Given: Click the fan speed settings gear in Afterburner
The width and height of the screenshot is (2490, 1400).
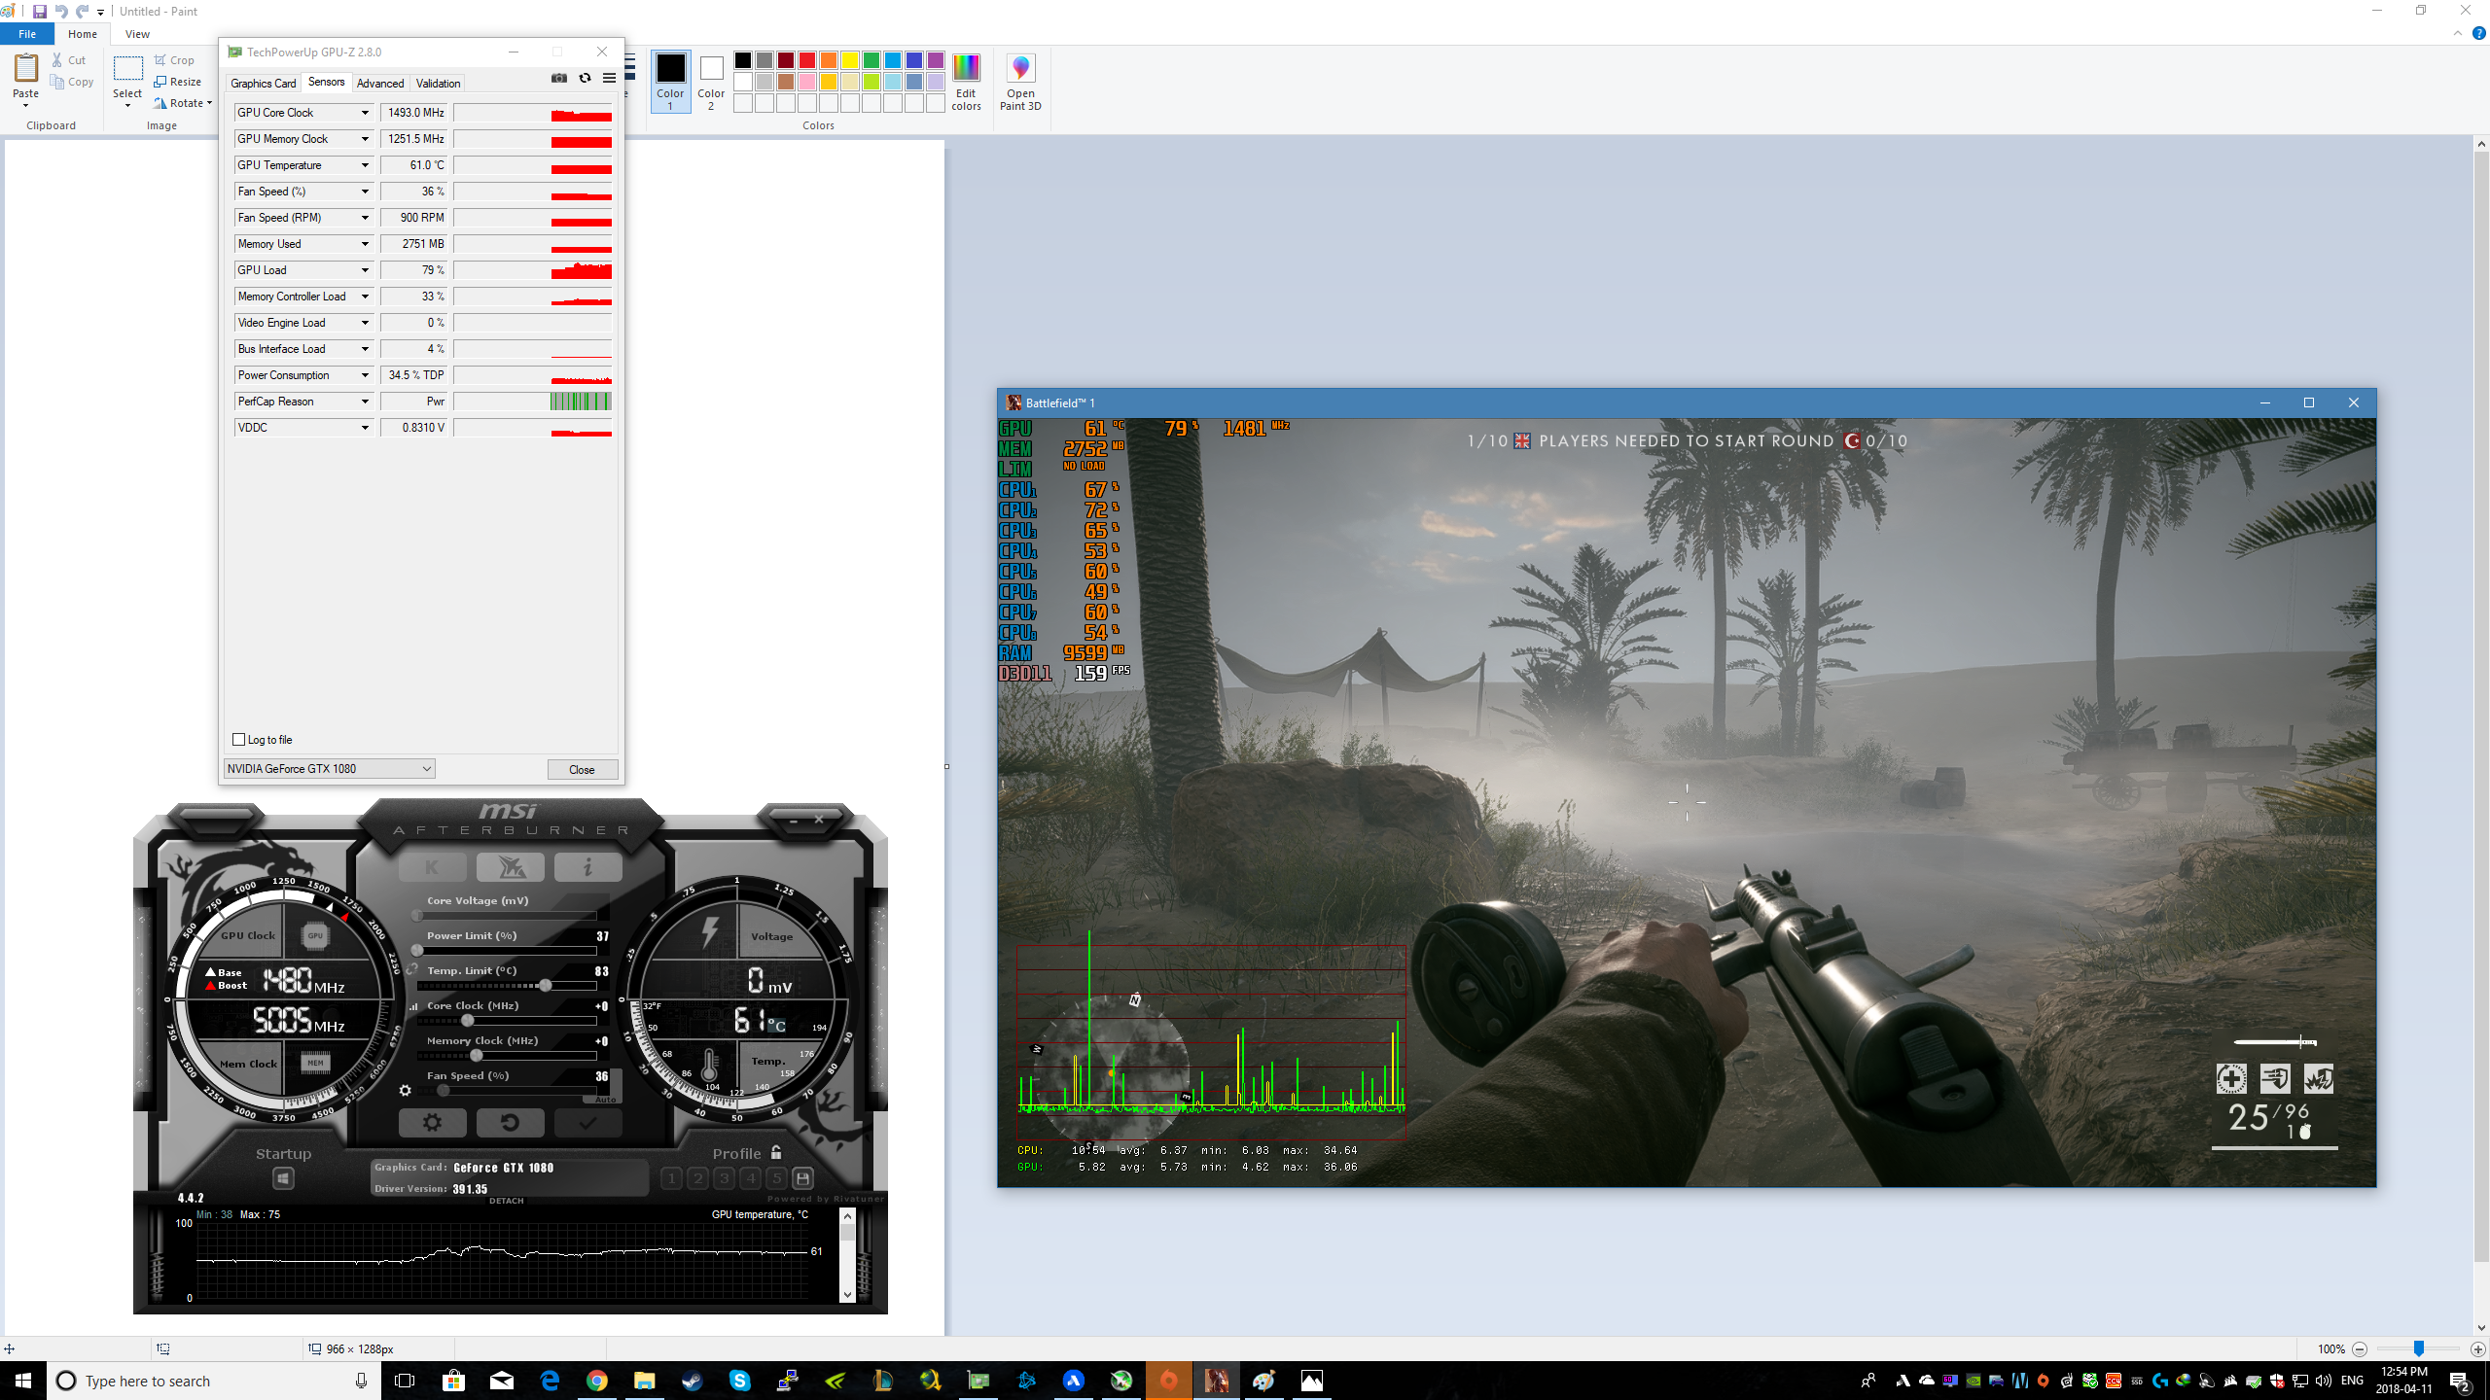Looking at the screenshot, I should click(x=406, y=1091).
